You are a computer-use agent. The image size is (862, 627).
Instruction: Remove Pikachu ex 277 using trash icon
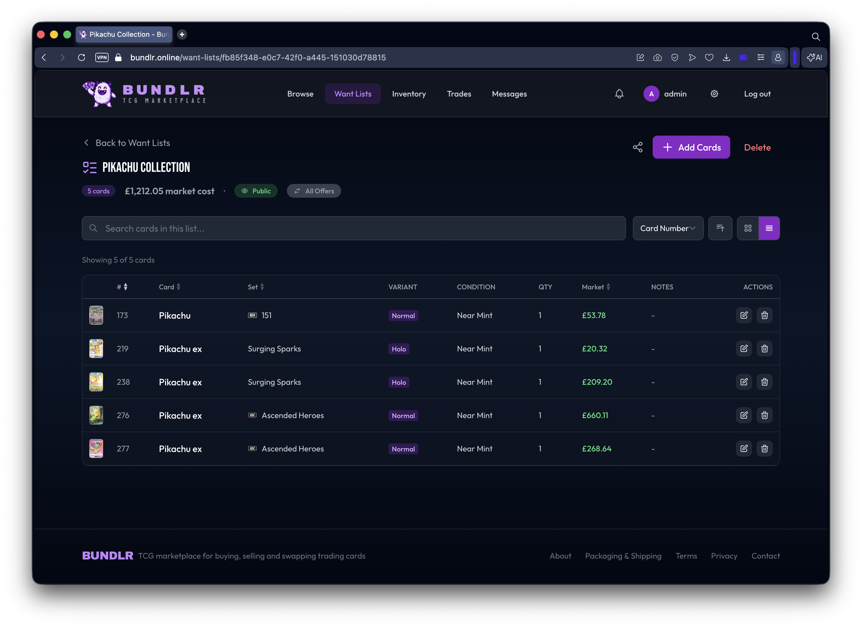click(x=764, y=449)
